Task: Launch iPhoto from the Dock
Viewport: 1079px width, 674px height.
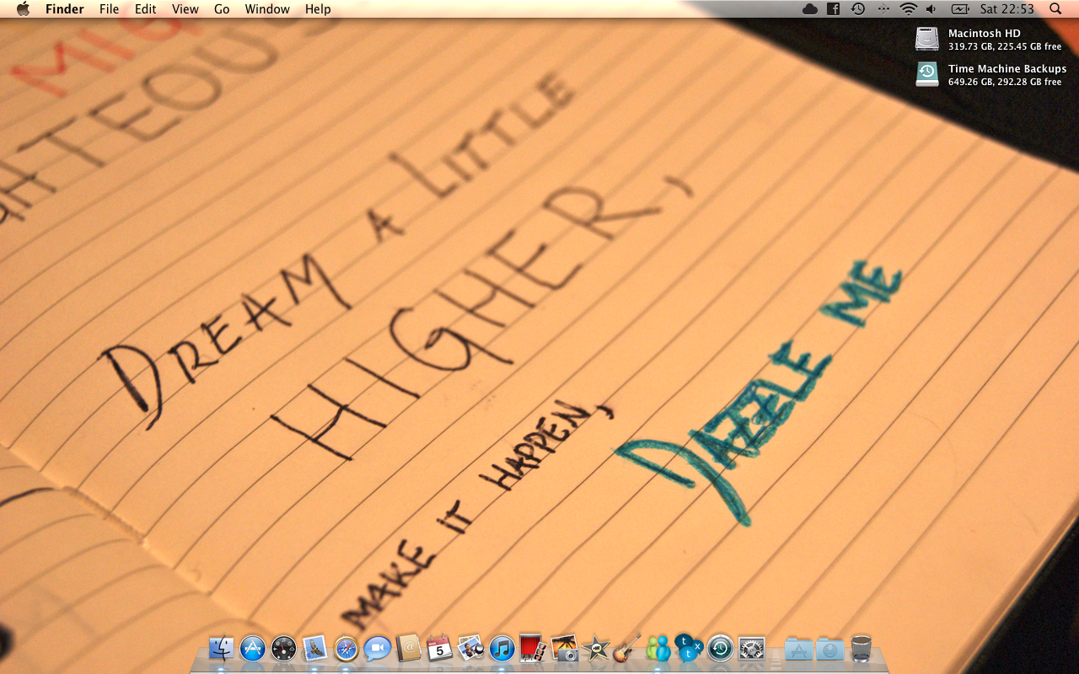Action: click(470, 648)
